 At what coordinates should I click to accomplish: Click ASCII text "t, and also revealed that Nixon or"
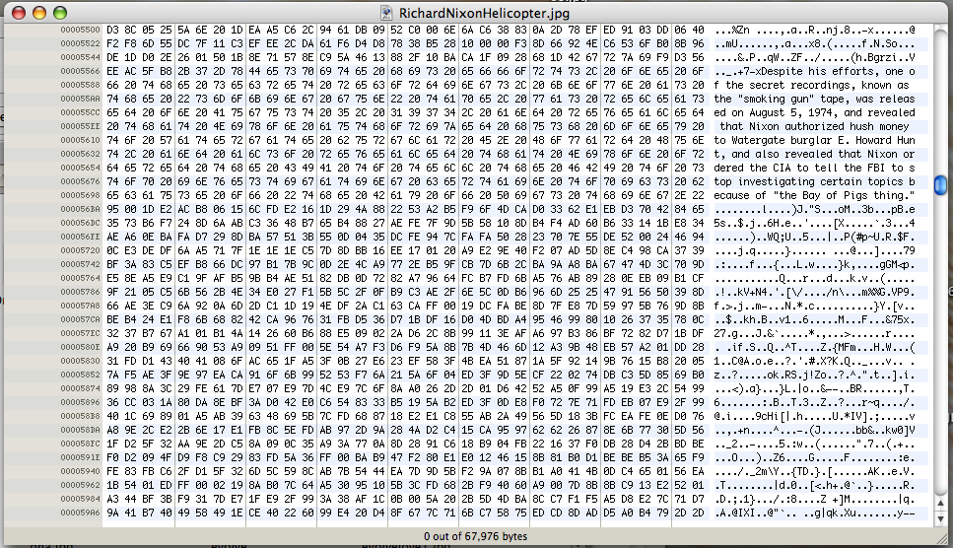pos(814,154)
